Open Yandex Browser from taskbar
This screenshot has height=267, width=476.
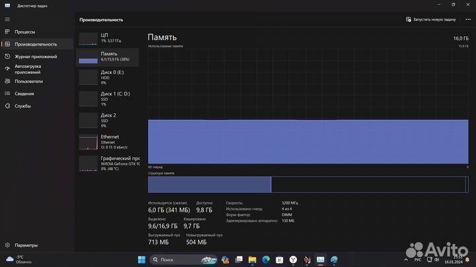pyautogui.click(x=293, y=260)
